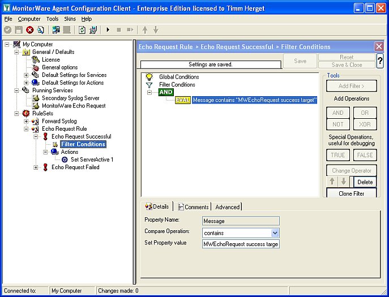Click the TRUE debugging button
389x297 pixels.
click(x=338, y=155)
